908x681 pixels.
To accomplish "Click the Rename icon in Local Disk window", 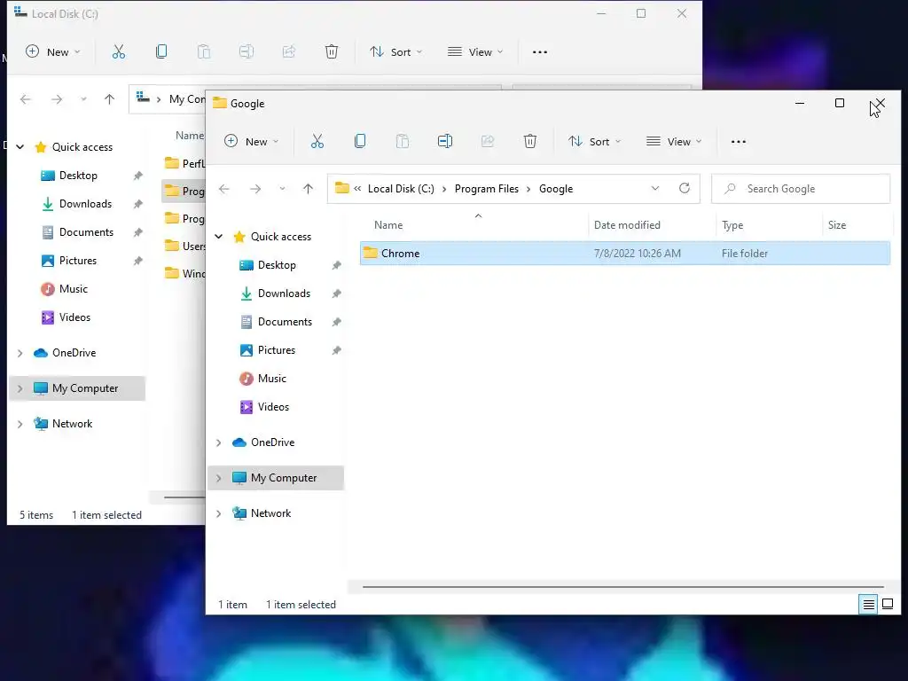I will coord(247,52).
